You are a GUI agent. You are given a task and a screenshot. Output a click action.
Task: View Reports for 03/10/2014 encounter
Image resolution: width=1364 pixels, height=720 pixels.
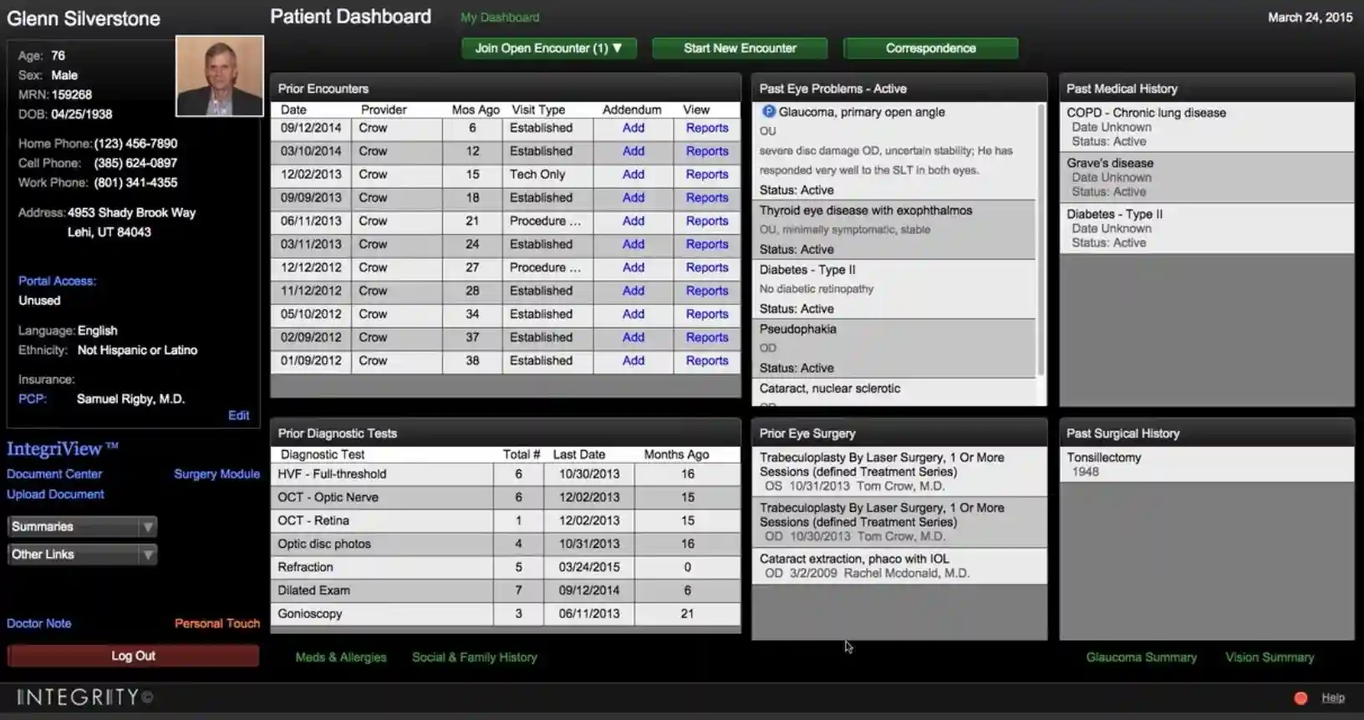pyautogui.click(x=707, y=151)
